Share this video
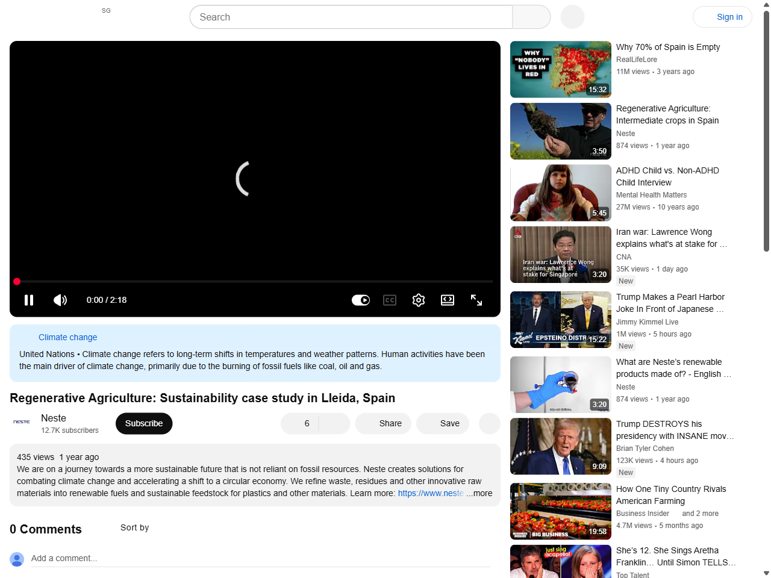This screenshot has width=771, height=578. 383,423
